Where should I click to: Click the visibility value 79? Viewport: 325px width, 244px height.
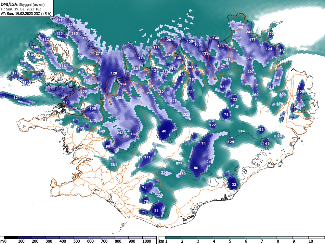(146, 201)
